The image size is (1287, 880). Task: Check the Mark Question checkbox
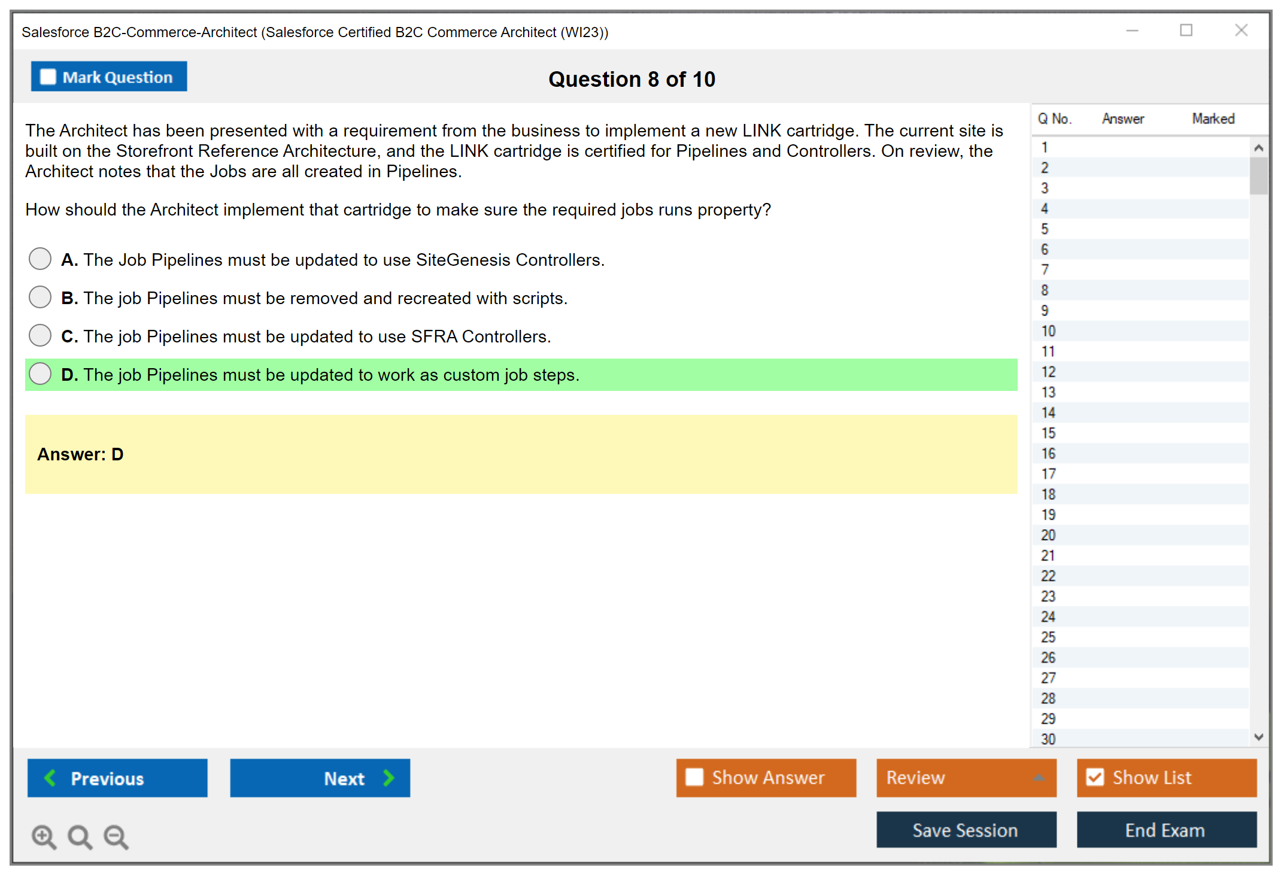click(48, 77)
